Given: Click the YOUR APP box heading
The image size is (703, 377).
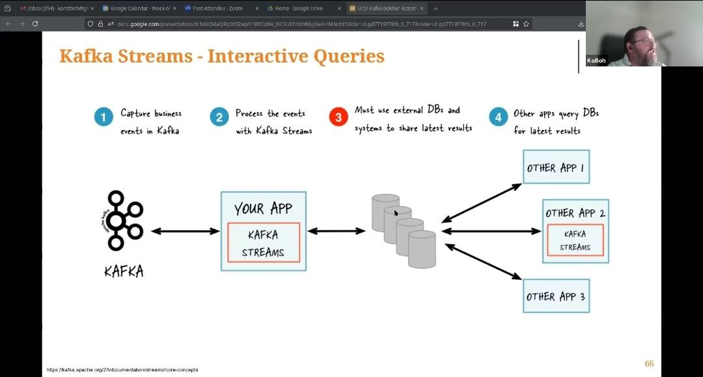Looking at the screenshot, I should (x=263, y=208).
